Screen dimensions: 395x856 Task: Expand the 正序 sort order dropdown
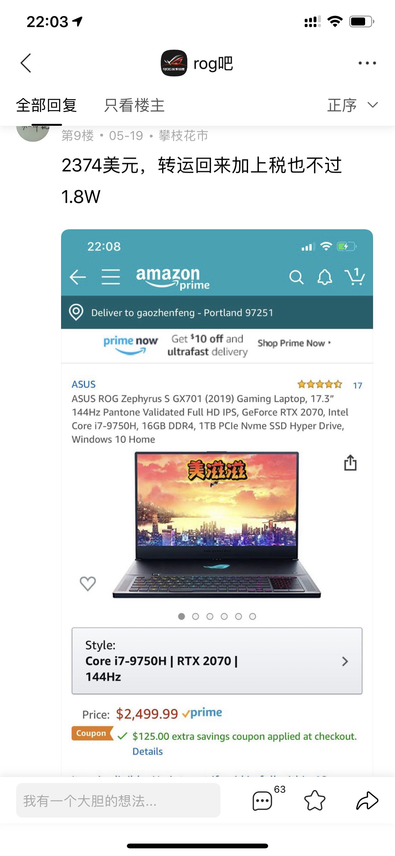coord(352,105)
